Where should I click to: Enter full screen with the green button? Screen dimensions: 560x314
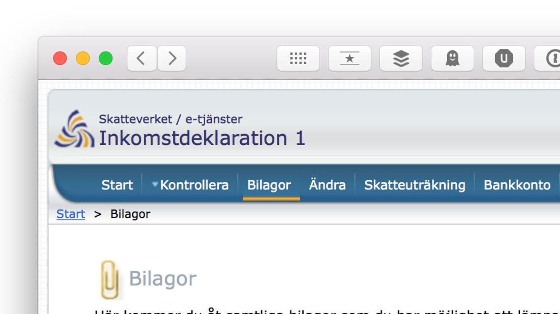tap(105, 58)
